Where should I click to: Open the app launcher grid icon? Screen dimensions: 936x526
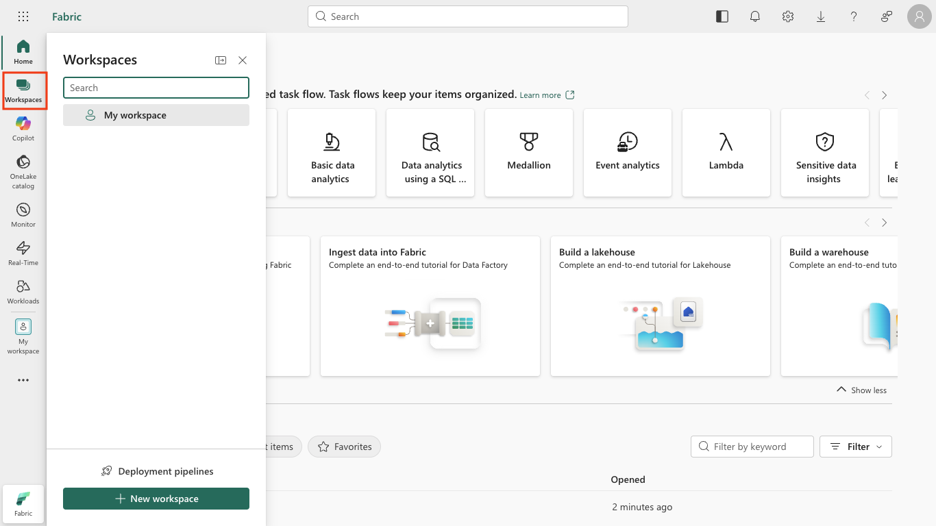[23, 16]
